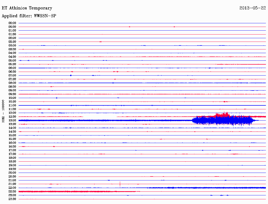Select the 07:30 time label
The height and width of the screenshot is (204, 268).
click(x=12, y=79)
